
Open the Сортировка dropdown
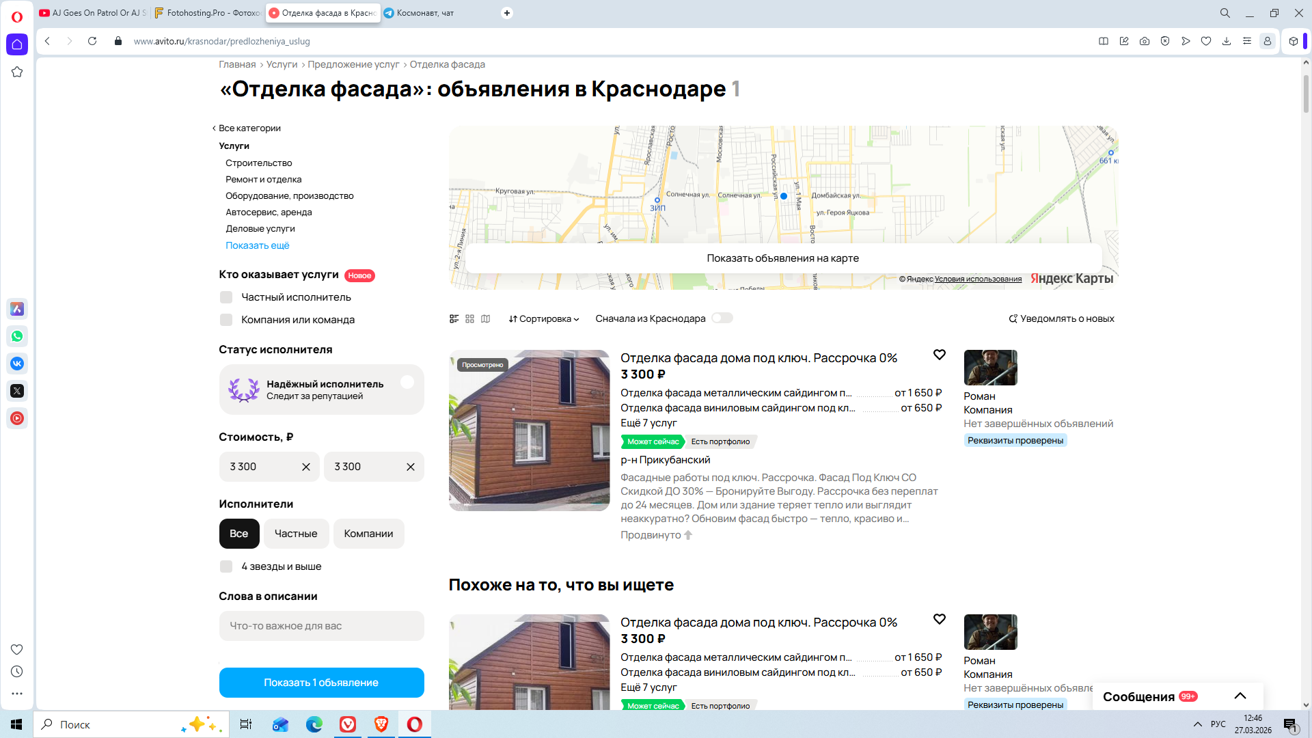(543, 319)
